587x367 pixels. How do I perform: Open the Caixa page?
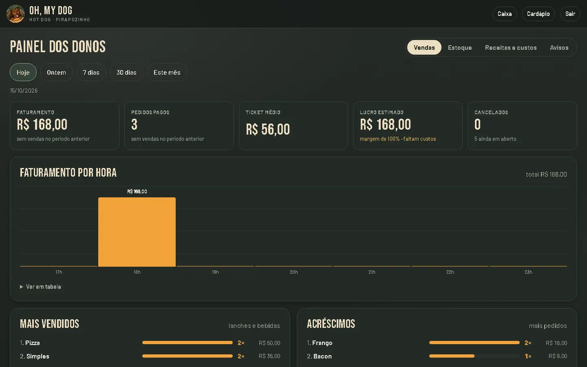pyautogui.click(x=505, y=14)
